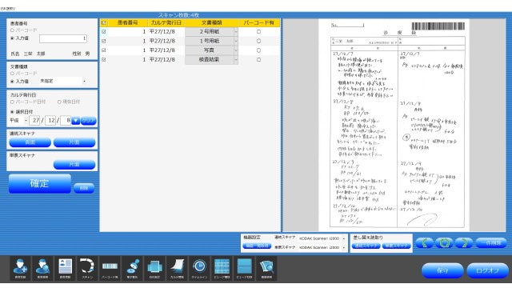The height and width of the screenshot is (288, 512).
Task: Open the barcode issue toolbar icon
Action: point(110,269)
